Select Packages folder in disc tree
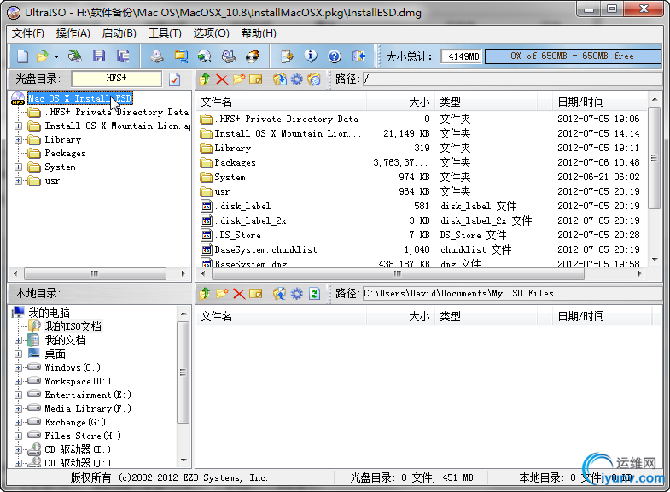 (65, 153)
